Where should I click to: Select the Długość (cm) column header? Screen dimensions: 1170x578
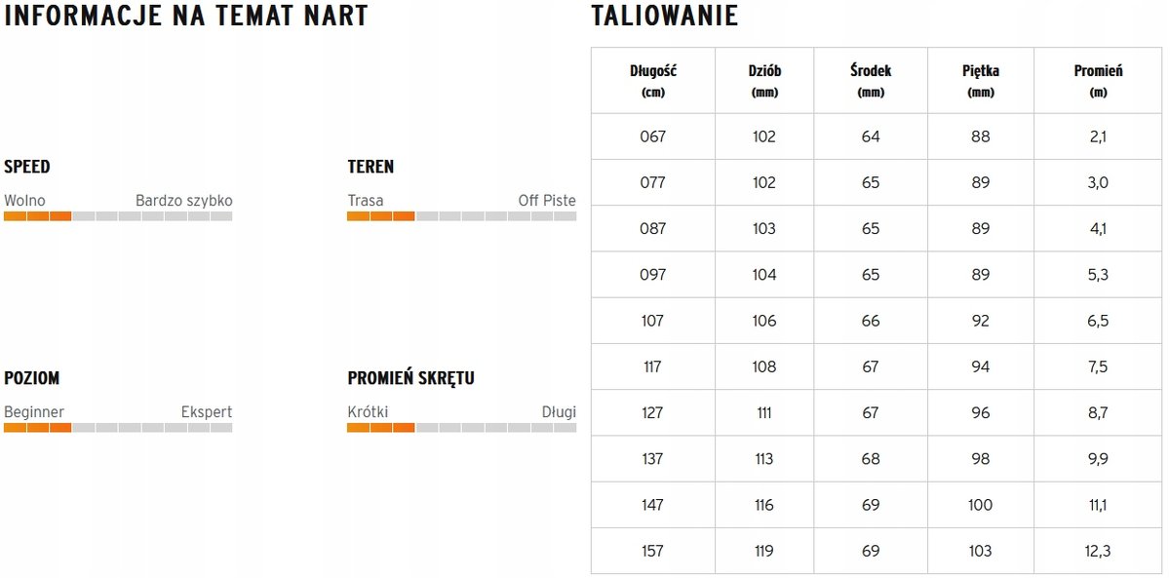pyautogui.click(x=653, y=81)
